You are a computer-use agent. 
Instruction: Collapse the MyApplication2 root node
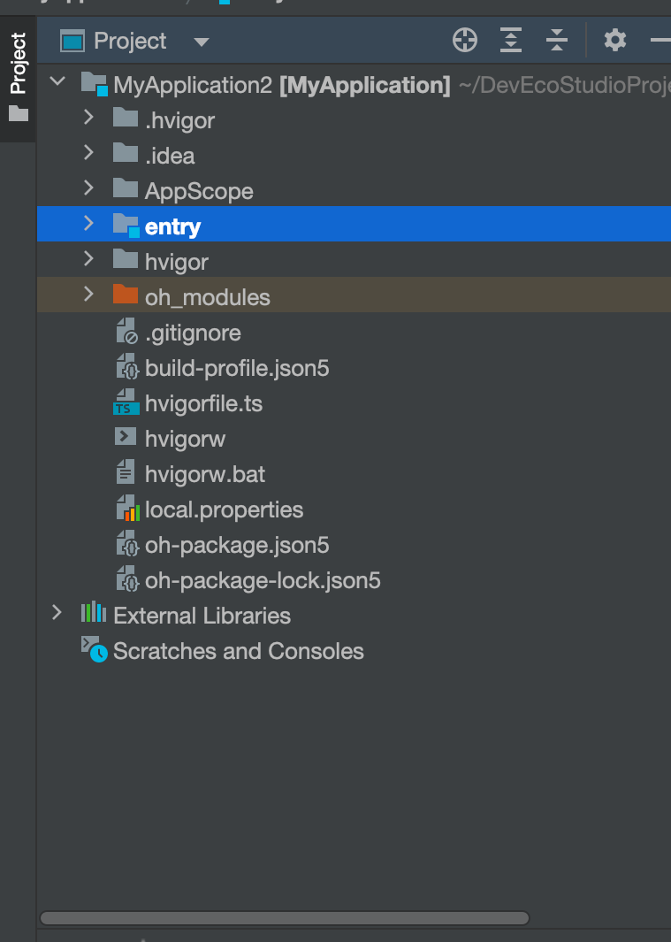[58, 83]
